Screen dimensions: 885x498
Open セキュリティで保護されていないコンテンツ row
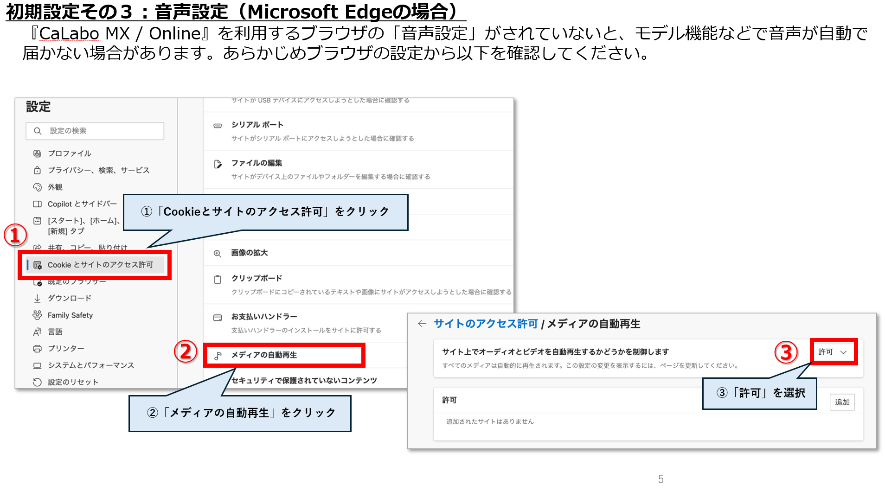pyautogui.click(x=304, y=380)
